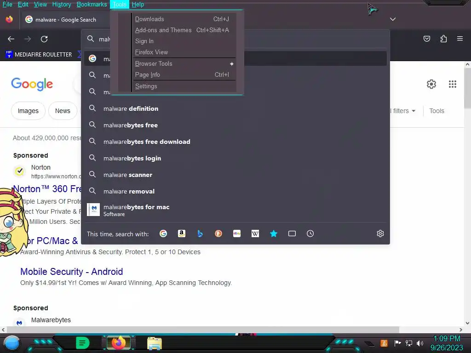Reload the current page

44,39
